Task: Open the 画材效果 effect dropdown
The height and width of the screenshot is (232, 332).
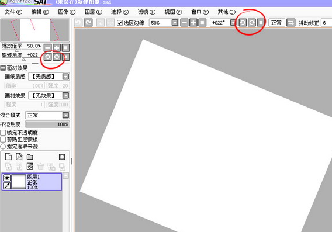Action: point(65,95)
